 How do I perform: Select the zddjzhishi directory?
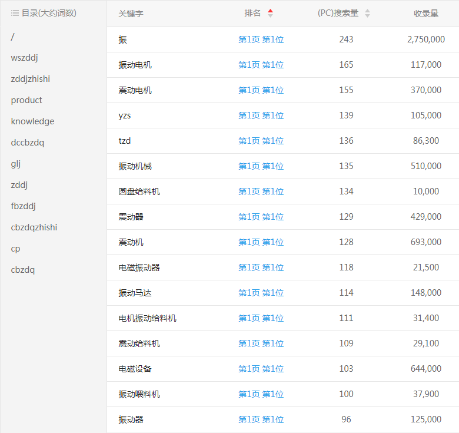[30, 79]
